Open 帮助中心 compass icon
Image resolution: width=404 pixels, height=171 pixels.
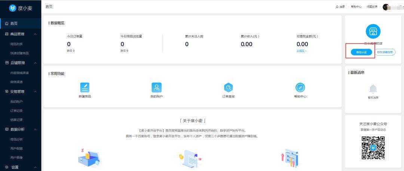click(x=300, y=88)
